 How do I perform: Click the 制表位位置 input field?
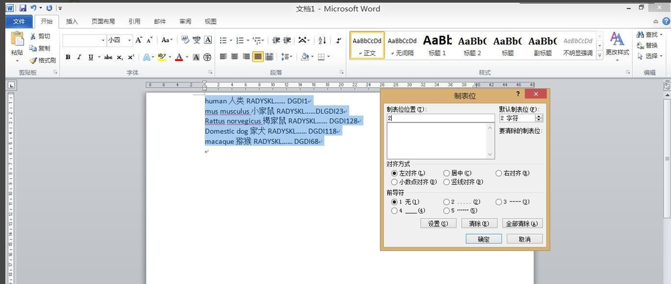click(x=440, y=118)
